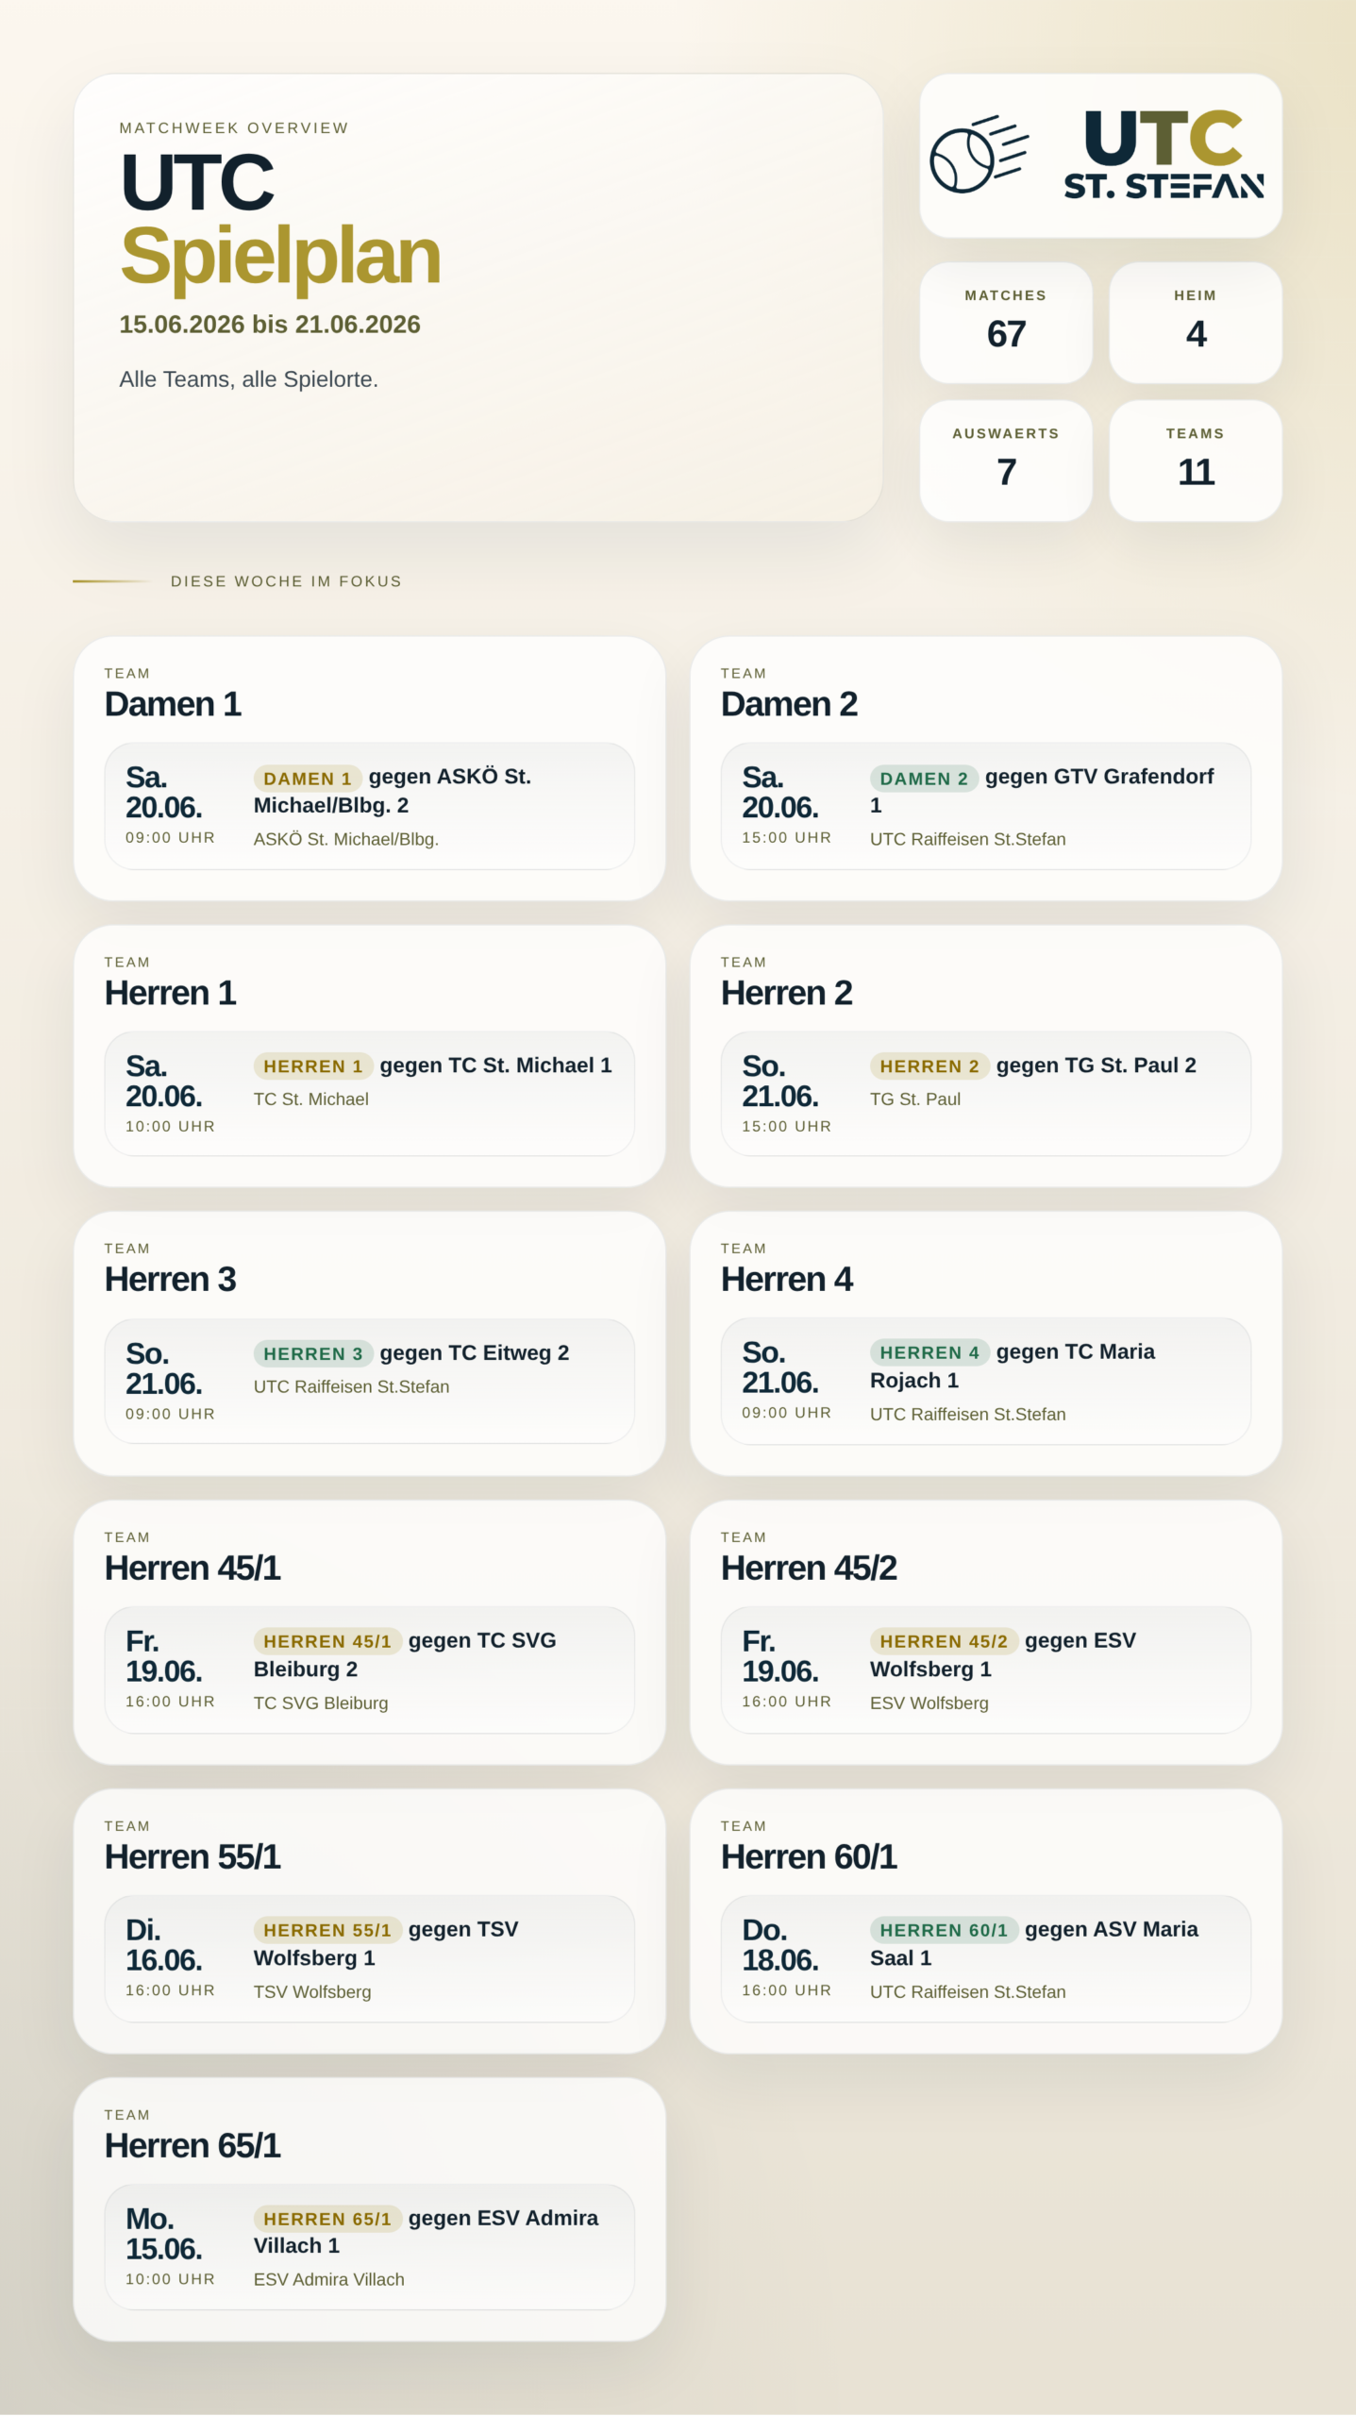
Task: Select the Matches 67 stat tile
Action: (x=1006, y=323)
